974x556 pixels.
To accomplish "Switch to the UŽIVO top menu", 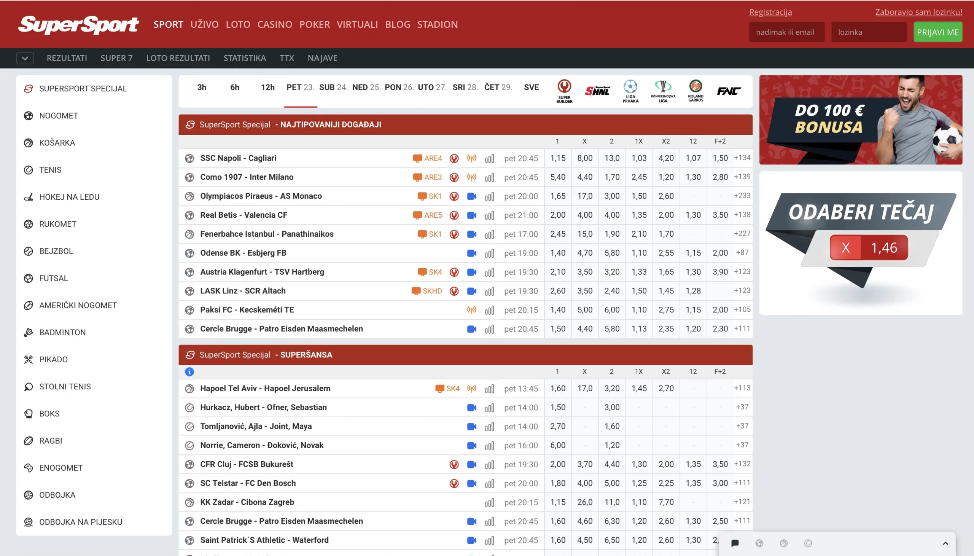I will click(x=205, y=24).
